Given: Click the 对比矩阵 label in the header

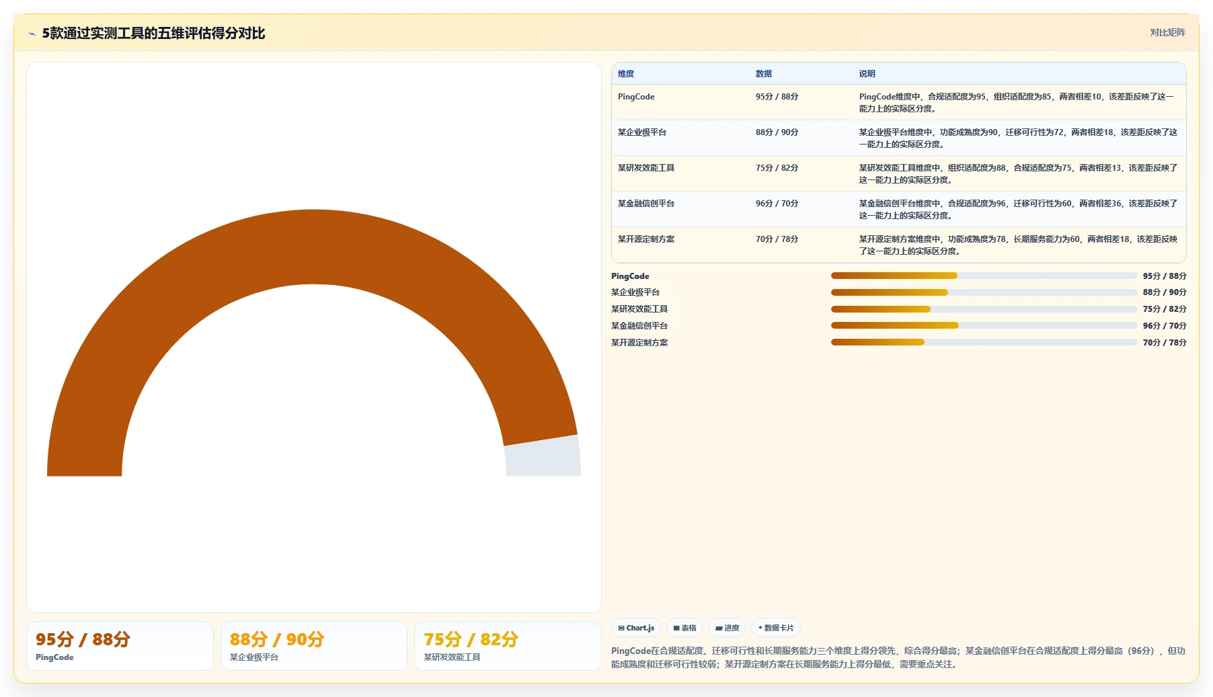Looking at the screenshot, I should [x=1167, y=32].
